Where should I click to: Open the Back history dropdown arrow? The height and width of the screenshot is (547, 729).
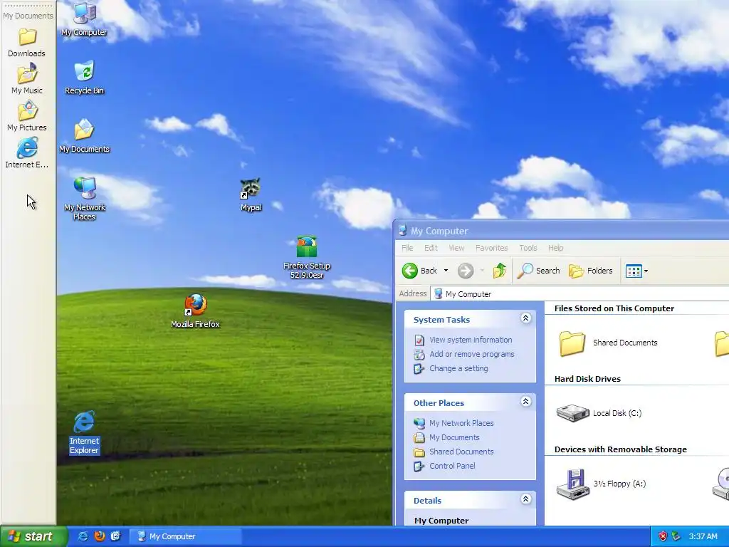tap(446, 270)
